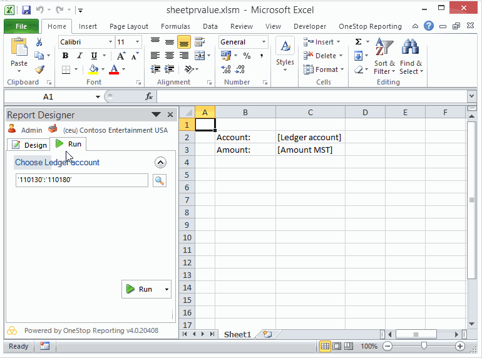The width and height of the screenshot is (482, 358).
Task: Click the ledger account lookup magnifier icon
Action: pos(160,180)
